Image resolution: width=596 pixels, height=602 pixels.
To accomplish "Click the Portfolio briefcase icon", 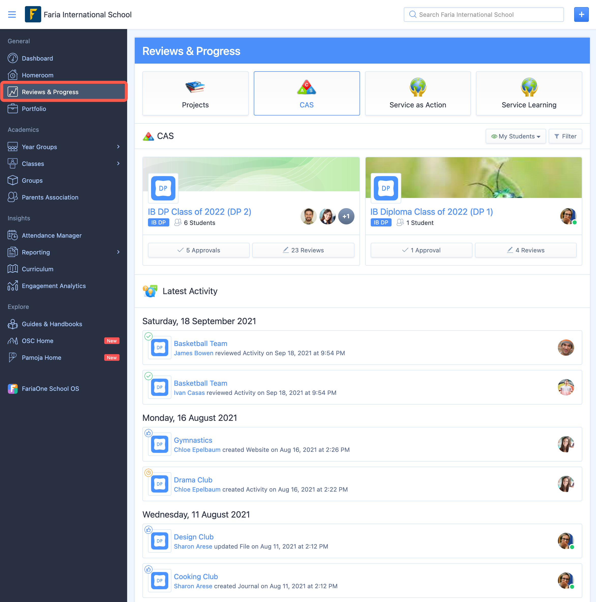I will point(12,108).
